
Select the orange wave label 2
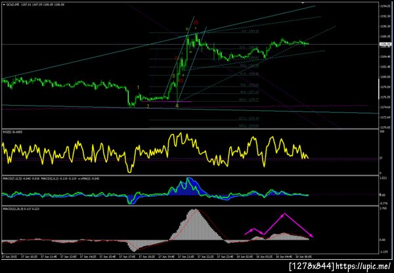coord(148,106)
